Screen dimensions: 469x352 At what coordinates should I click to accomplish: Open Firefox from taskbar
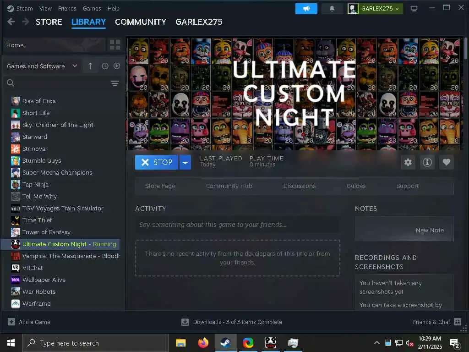click(203, 343)
